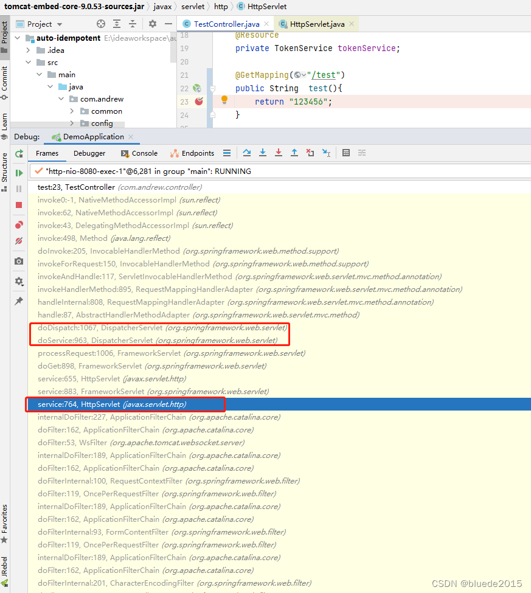Open debugger settings gear icon

19,282
